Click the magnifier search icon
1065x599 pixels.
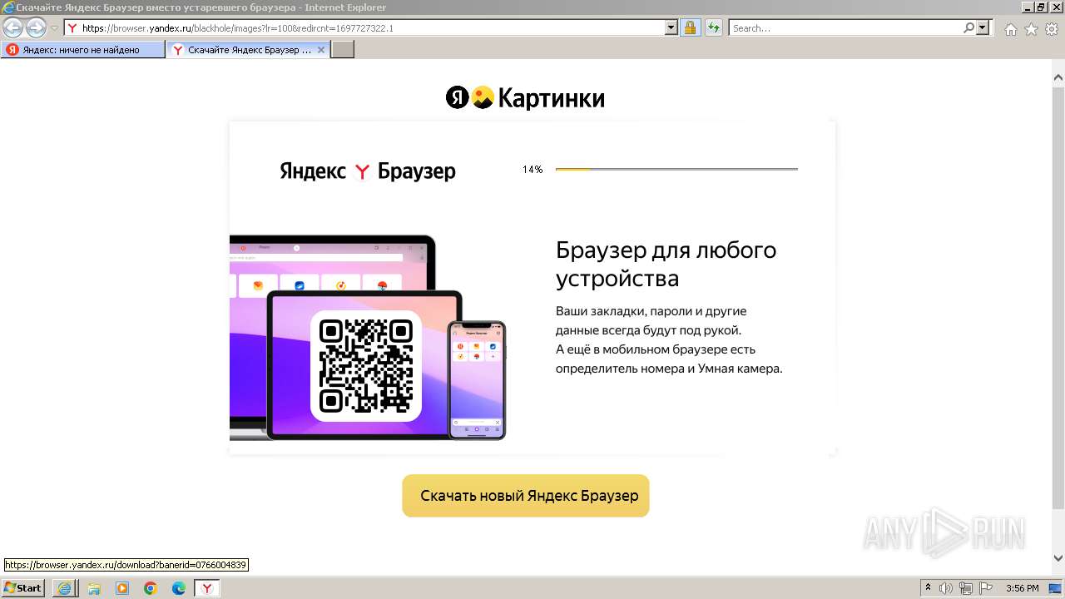[968, 28]
